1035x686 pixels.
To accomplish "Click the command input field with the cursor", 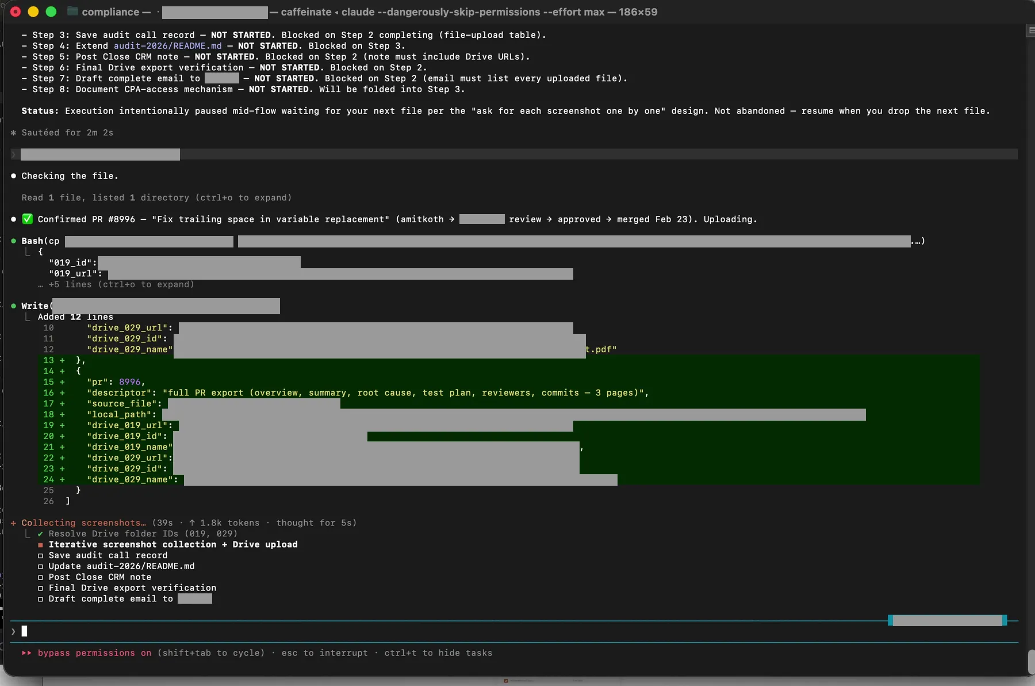I will point(514,631).
